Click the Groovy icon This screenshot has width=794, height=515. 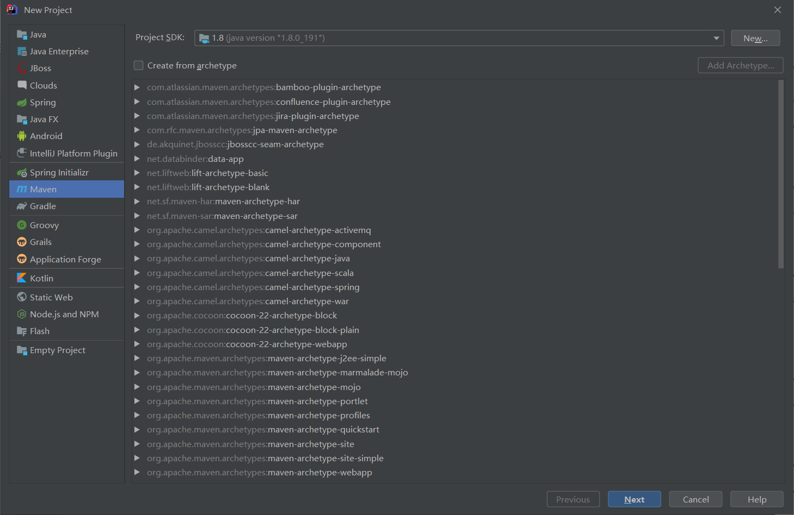22,225
